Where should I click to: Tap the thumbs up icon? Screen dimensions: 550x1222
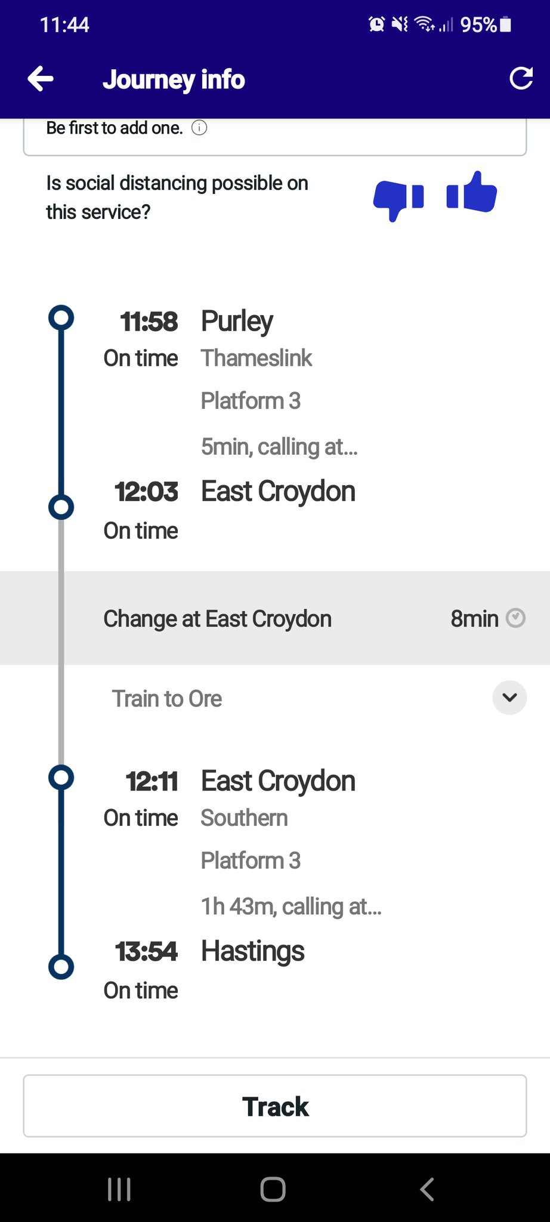point(471,193)
